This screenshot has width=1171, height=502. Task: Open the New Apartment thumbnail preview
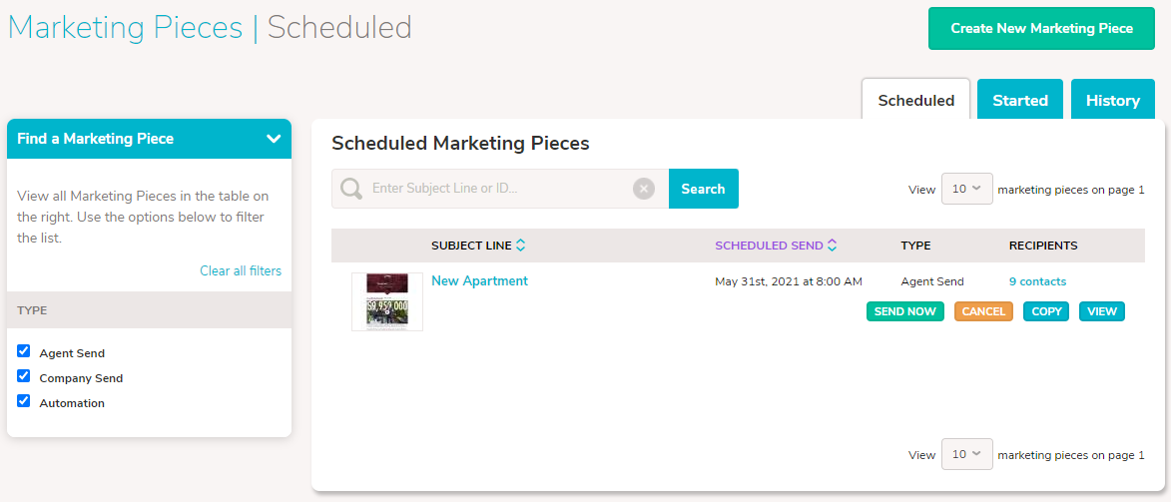tap(387, 301)
